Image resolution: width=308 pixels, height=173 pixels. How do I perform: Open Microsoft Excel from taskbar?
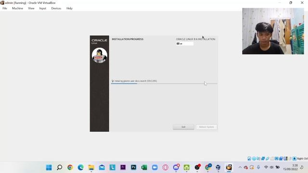tap(144, 167)
